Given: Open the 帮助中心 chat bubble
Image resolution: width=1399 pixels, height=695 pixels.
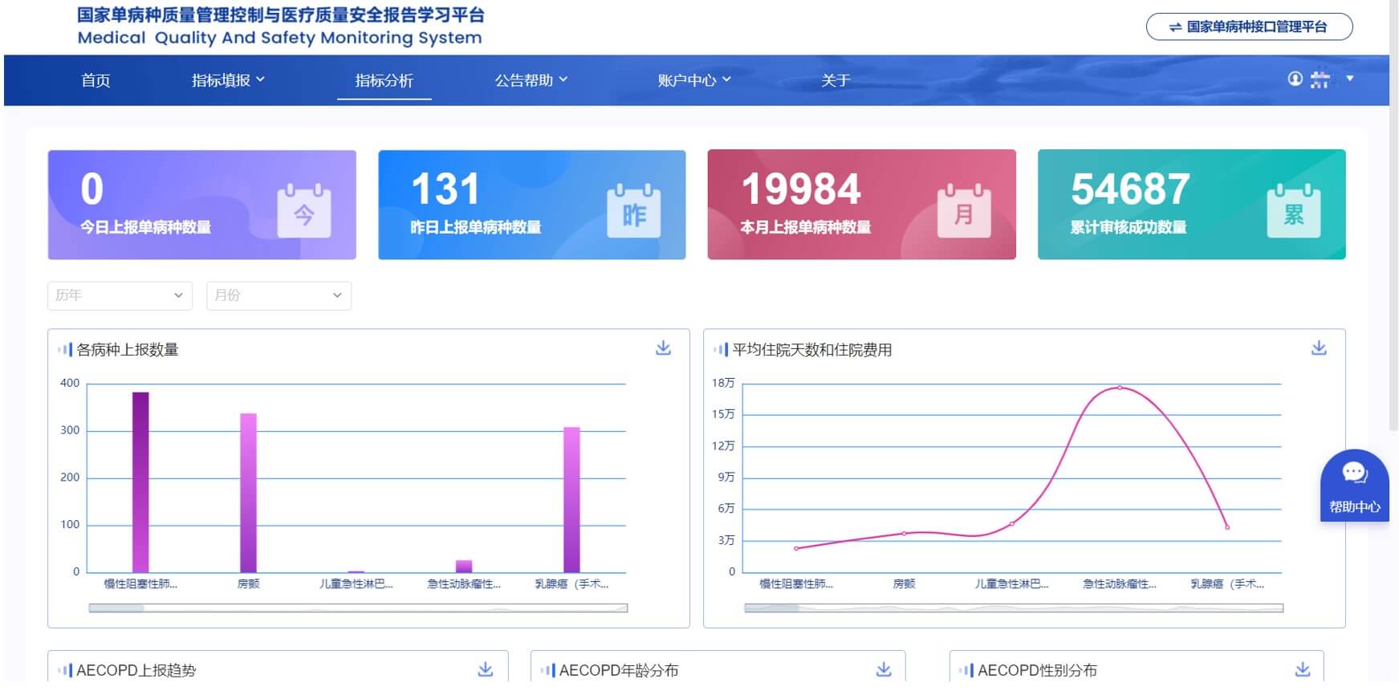Looking at the screenshot, I should [x=1355, y=486].
